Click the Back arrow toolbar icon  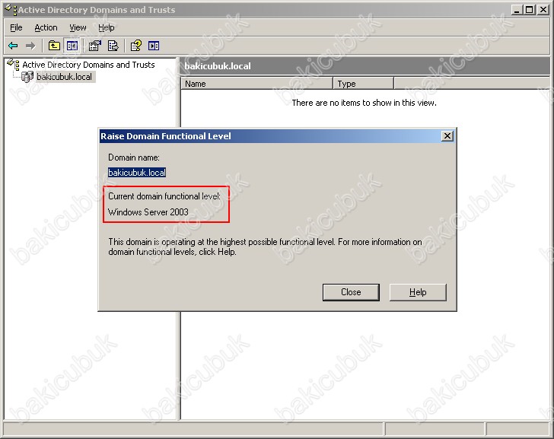(x=13, y=46)
